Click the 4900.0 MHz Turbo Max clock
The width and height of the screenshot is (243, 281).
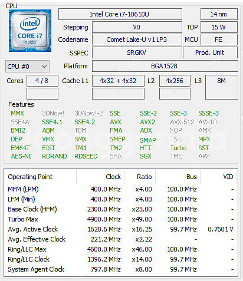[104, 219]
